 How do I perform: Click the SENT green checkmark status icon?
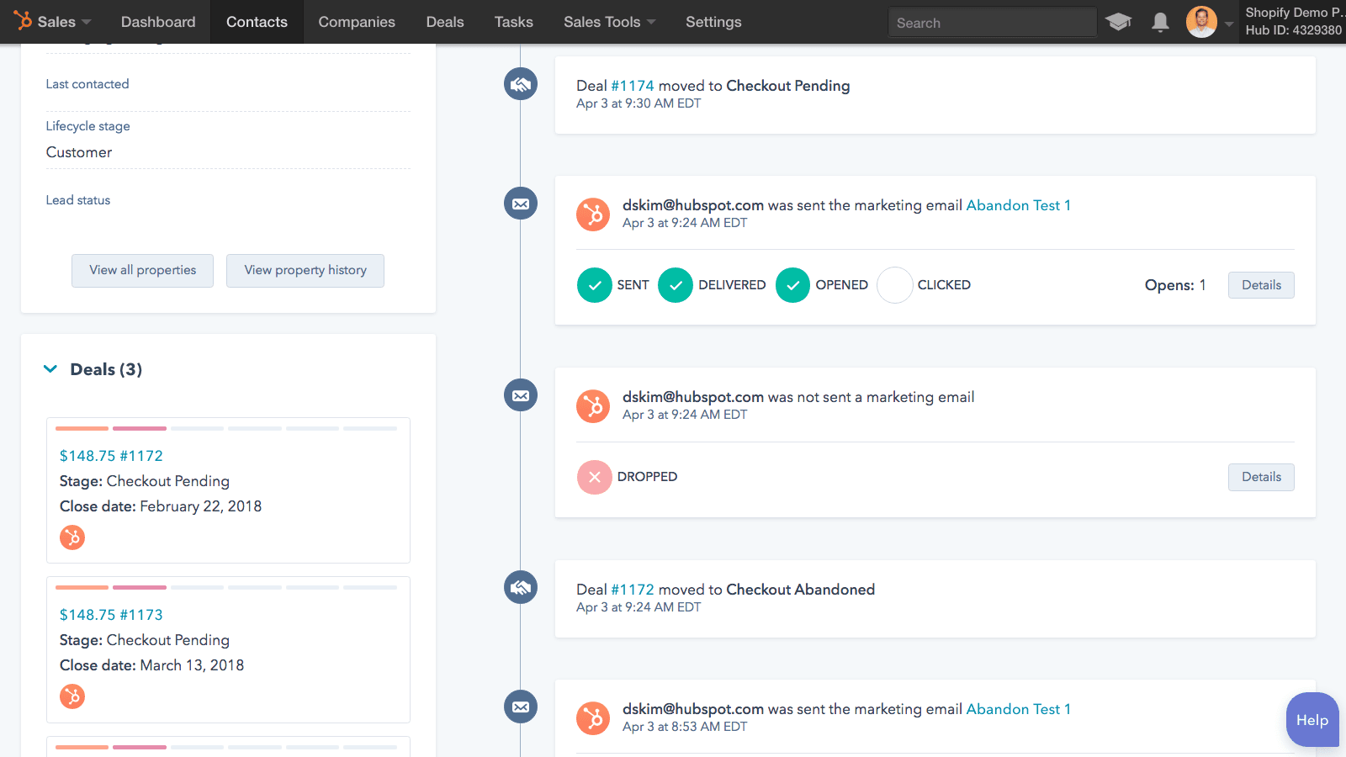[595, 285]
